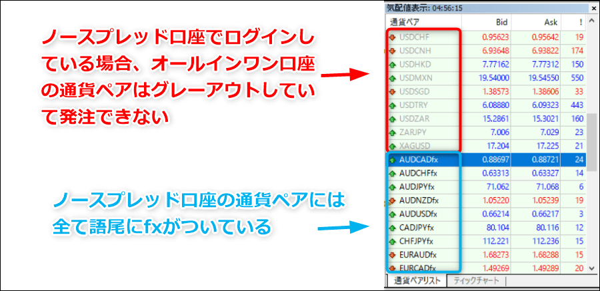600x291 pixels.
Task: Click Bid value 71.062
Action: tap(499, 187)
